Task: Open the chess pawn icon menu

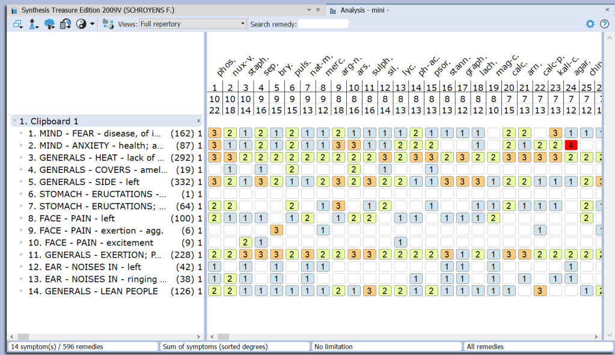Action: tap(34, 24)
